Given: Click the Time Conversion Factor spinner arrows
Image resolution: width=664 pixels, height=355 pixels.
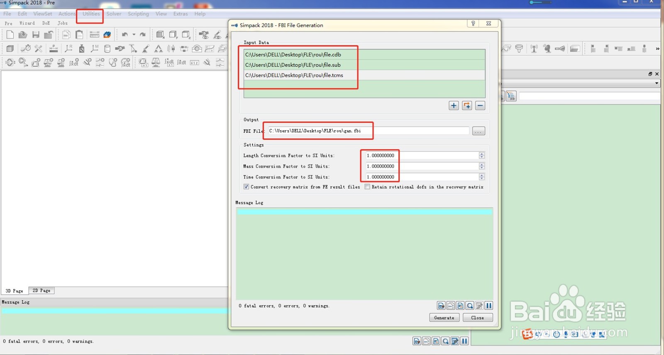Looking at the screenshot, I should click(x=482, y=177).
